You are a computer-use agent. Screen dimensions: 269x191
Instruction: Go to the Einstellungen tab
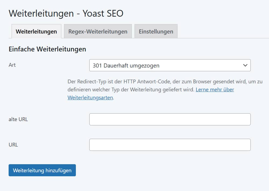tap(156, 31)
